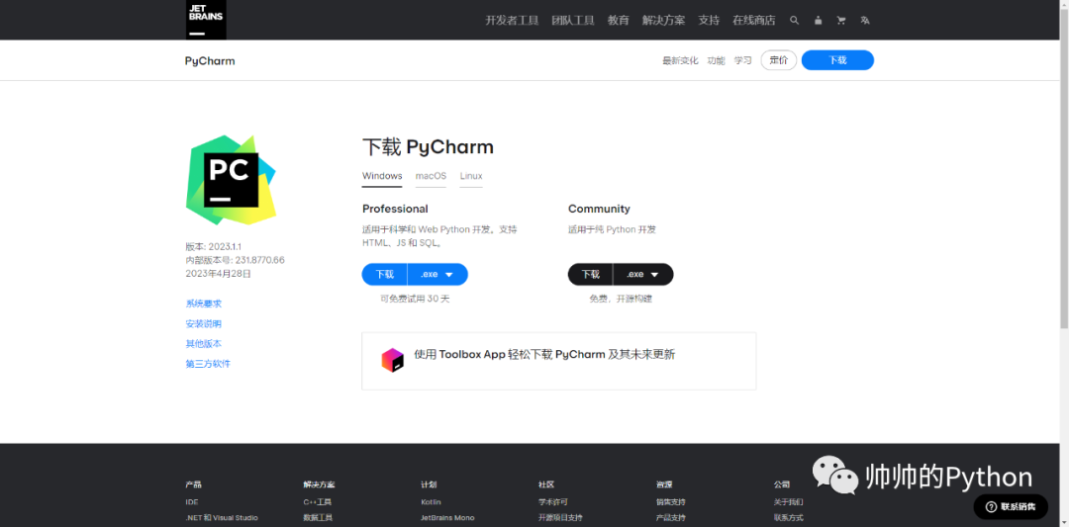Click the 定价 button
The height and width of the screenshot is (527, 1069).
(779, 60)
